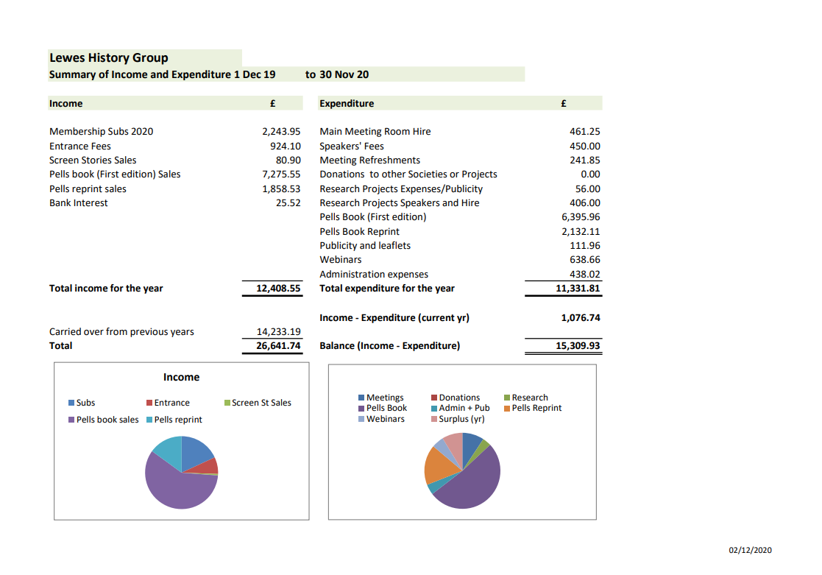Select the Membership Subs 2020 label
822x575 pixels.
[102, 132]
